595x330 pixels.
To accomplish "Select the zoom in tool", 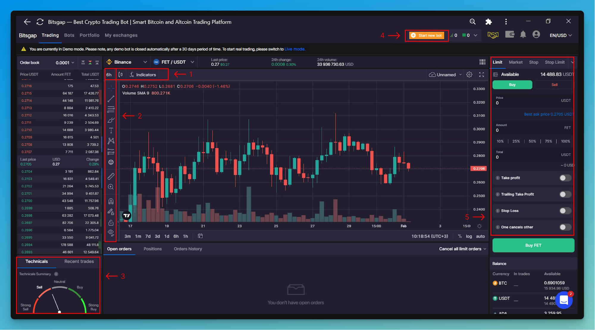I will 111,187.
